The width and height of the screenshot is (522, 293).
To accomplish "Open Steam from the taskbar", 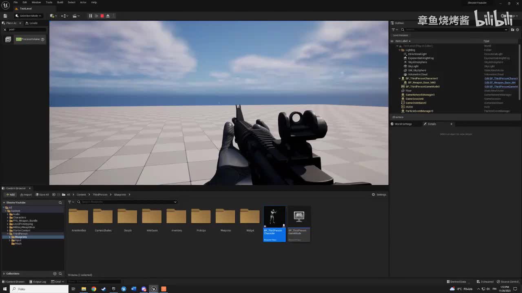I will [104, 289].
